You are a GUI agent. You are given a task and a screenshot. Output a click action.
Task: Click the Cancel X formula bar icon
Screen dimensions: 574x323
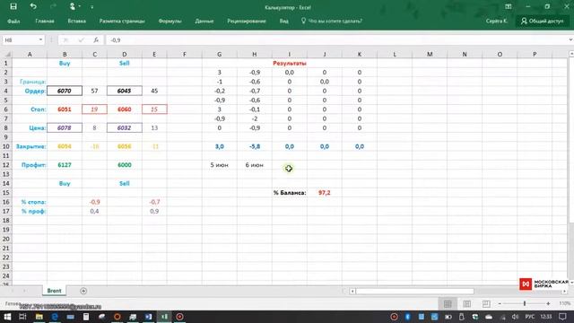(65, 39)
